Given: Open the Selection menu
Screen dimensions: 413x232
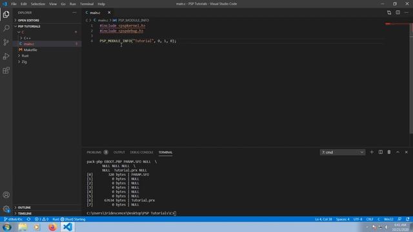Looking at the screenshot, I should pyautogui.click(x=38, y=4).
